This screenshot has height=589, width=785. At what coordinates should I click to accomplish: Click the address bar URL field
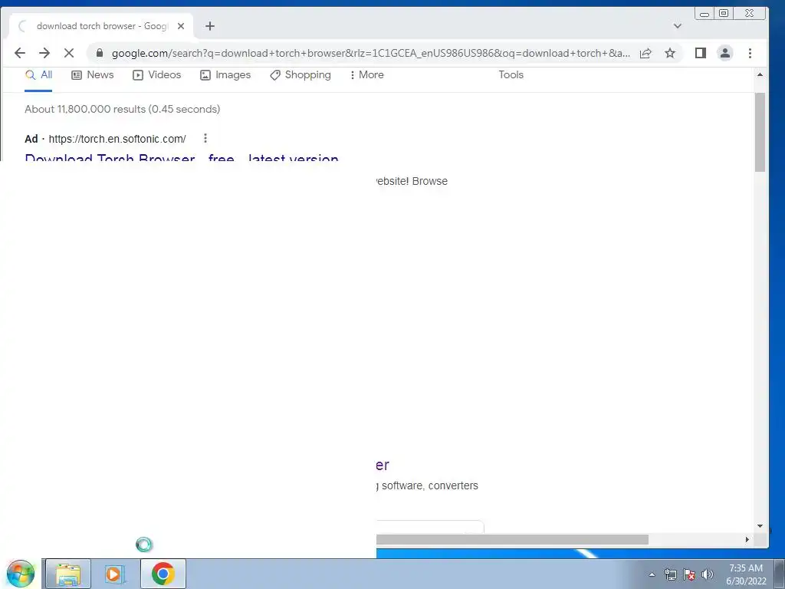(370, 53)
